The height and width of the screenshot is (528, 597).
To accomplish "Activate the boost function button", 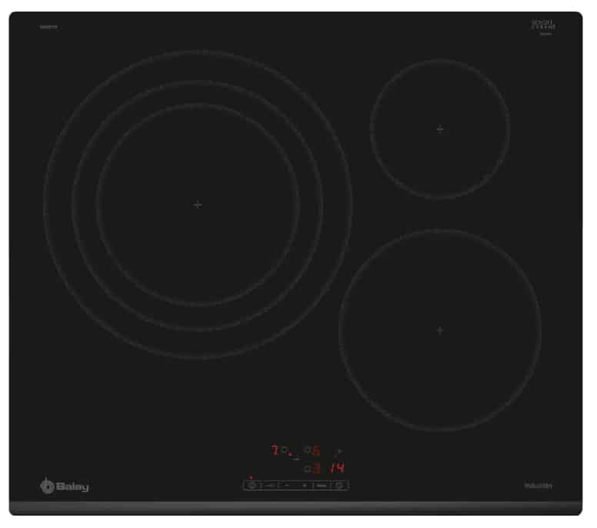I will pyautogui.click(x=322, y=485).
